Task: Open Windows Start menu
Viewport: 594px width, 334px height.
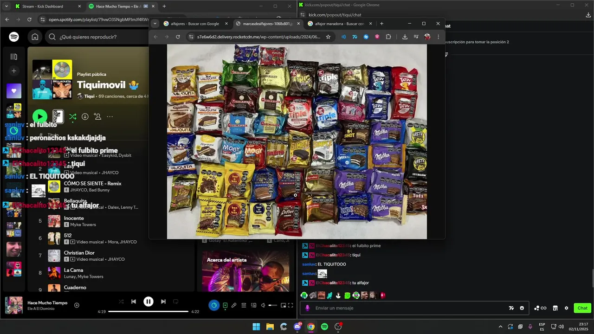Action: coord(256,327)
